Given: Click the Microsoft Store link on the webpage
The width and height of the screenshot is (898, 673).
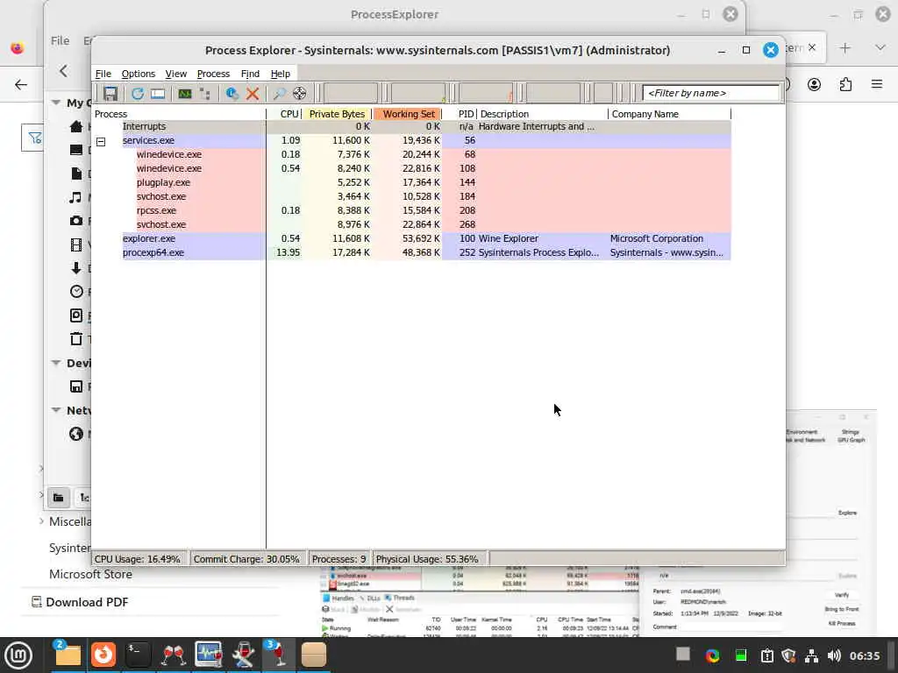Looking at the screenshot, I should [90, 574].
